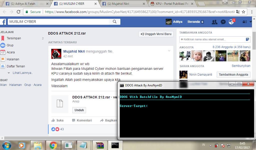Click the 42 mnt timestamp
Image resolution: width=256 pixels, height=150 pixels.
[68, 56]
